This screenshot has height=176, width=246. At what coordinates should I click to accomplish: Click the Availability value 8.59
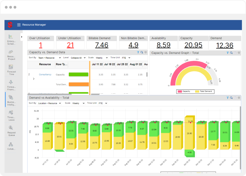pyautogui.click(x=164, y=45)
